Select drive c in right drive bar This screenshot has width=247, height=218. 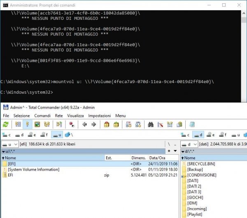coord(185,135)
